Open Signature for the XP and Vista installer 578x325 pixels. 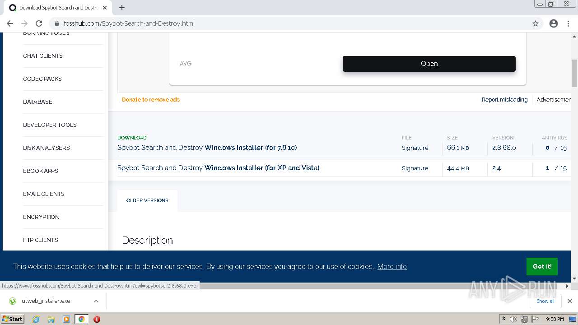tap(415, 168)
